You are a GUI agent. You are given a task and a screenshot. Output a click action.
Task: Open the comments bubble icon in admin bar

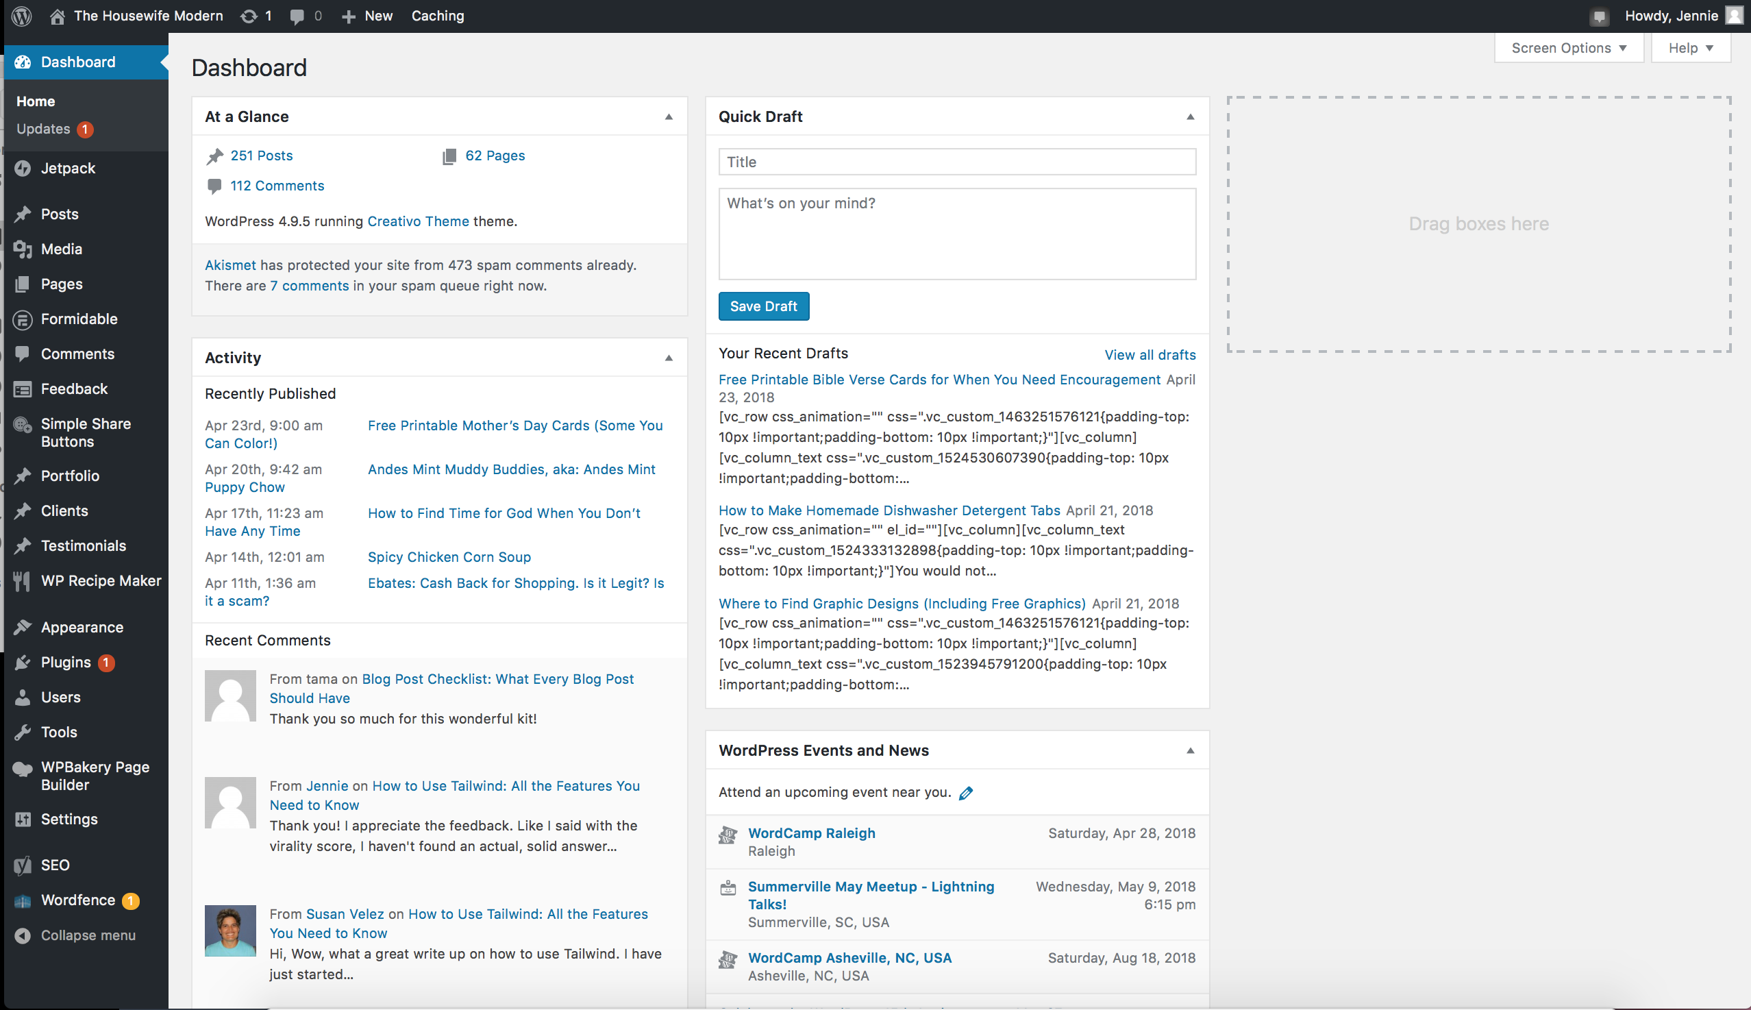tap(297, 16)
